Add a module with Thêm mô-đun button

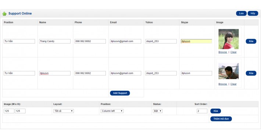221,119
